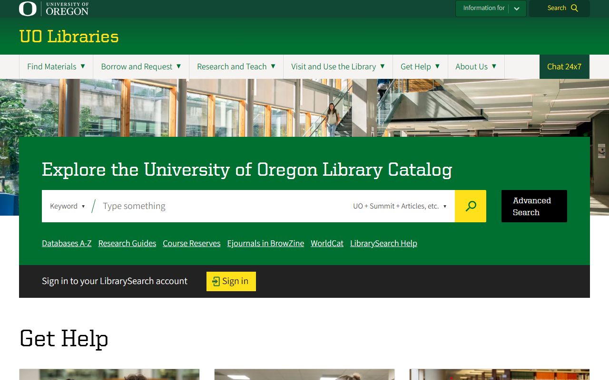Viewport: 609px width, 380px height.
Task: Expand the Research and Teach menu arrow
Action: pyautogui.click(x=273, y=66)
